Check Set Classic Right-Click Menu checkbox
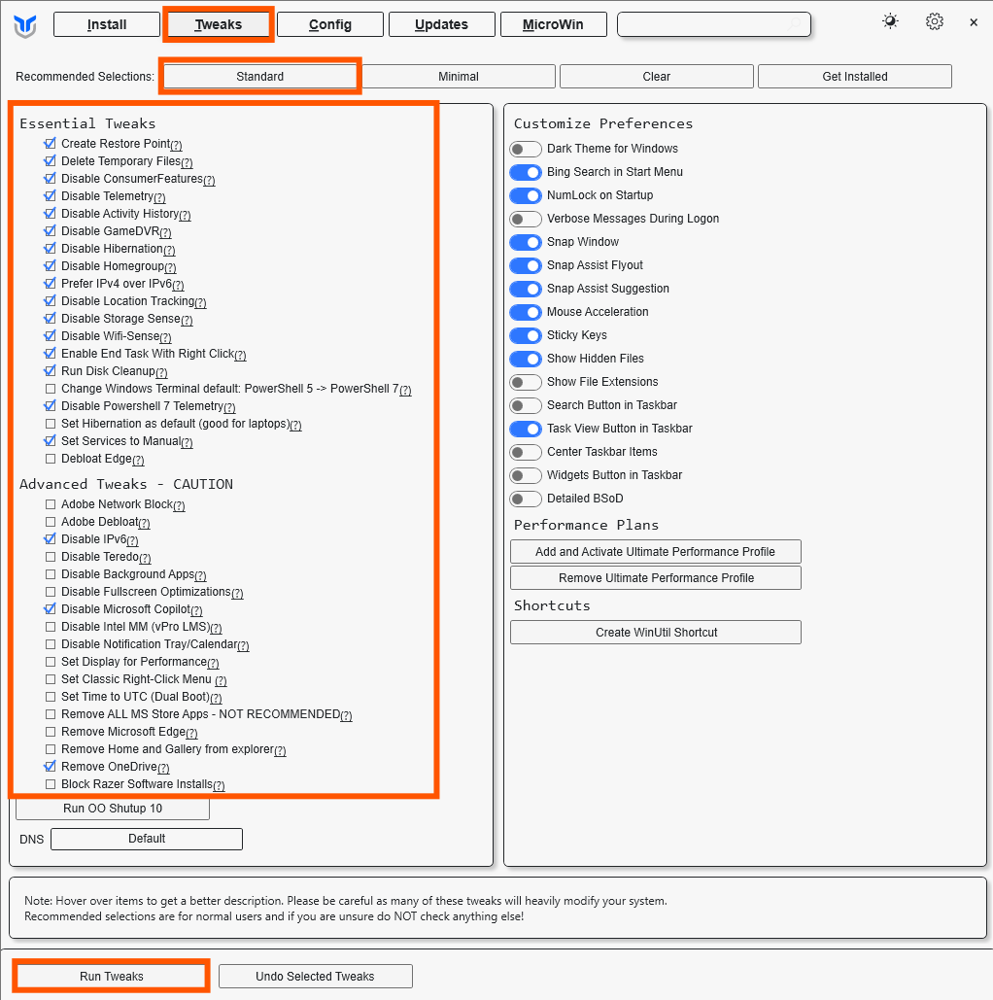 pos(51,679)
